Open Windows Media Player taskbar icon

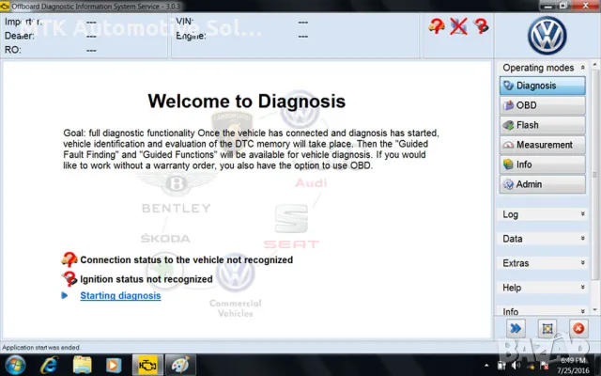tap(114, 365)
